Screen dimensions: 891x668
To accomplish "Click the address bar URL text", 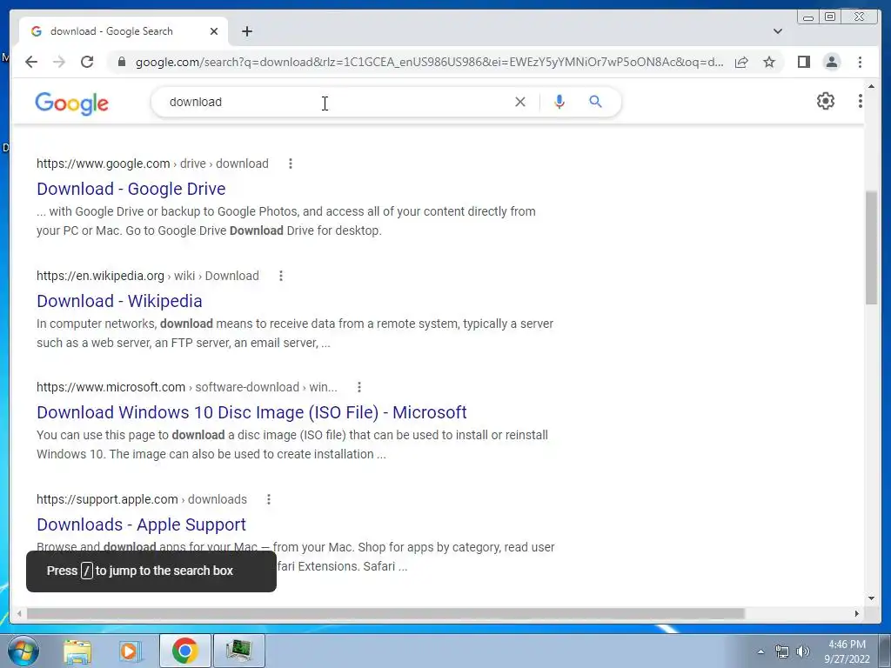I will pos(429,62).
